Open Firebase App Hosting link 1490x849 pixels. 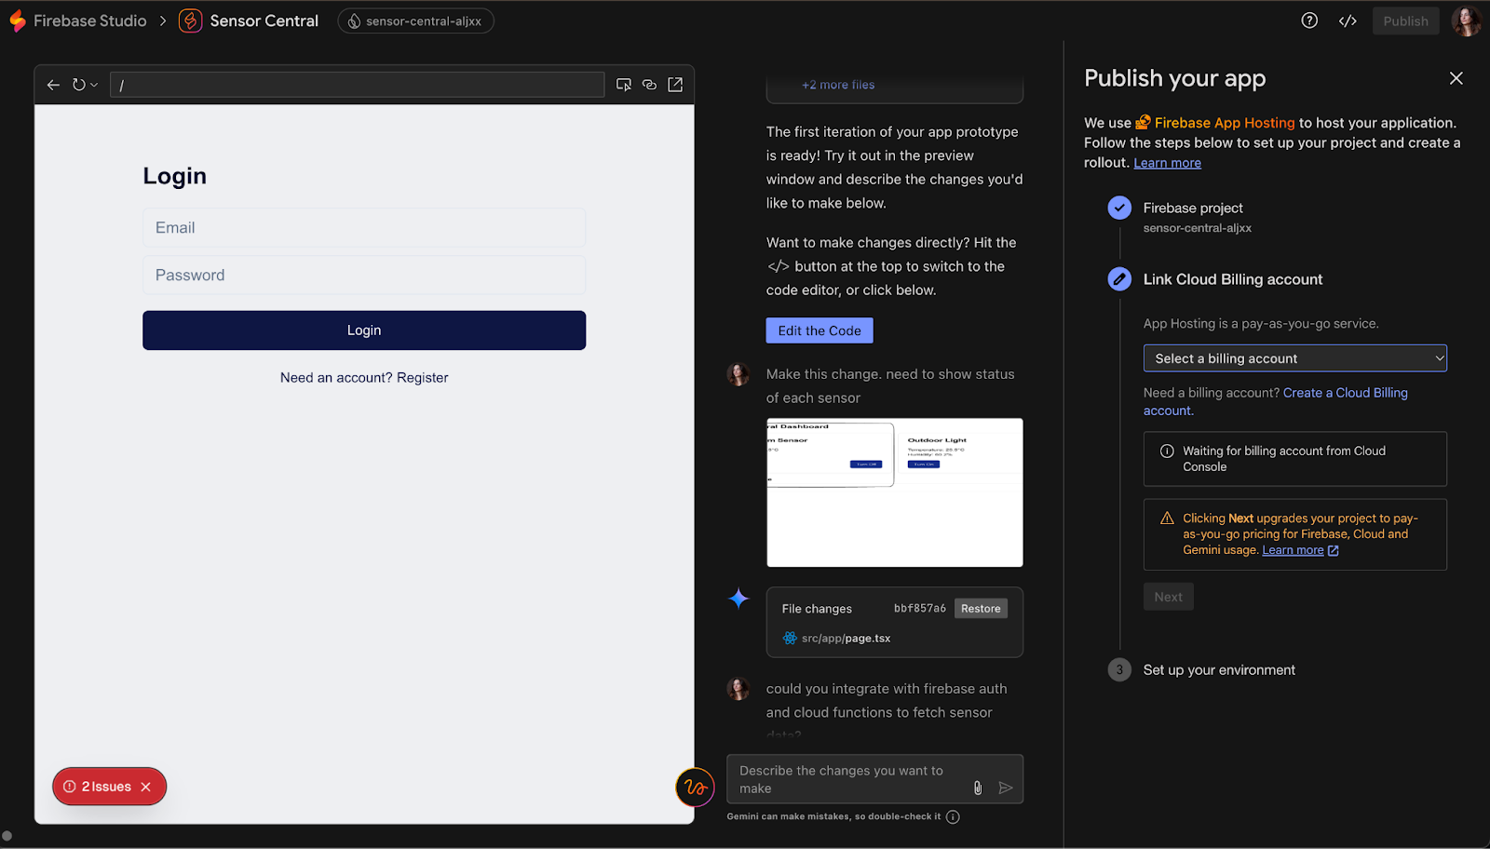click(1225, 123)
